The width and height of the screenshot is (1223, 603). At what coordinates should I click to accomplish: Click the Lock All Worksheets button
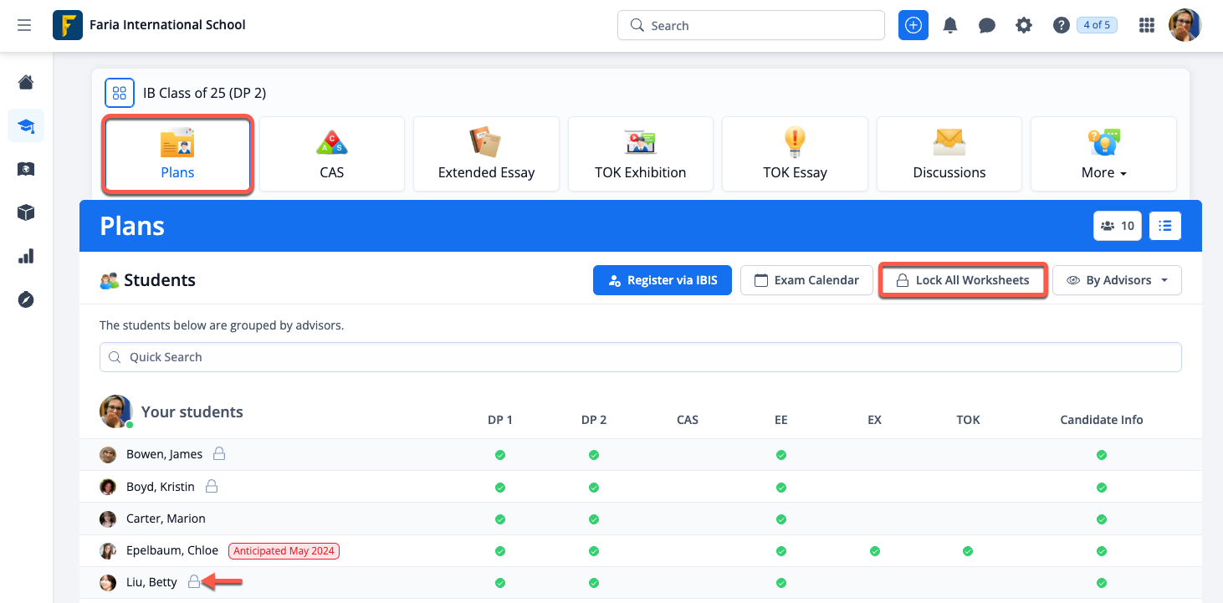[x=963, y=280]
